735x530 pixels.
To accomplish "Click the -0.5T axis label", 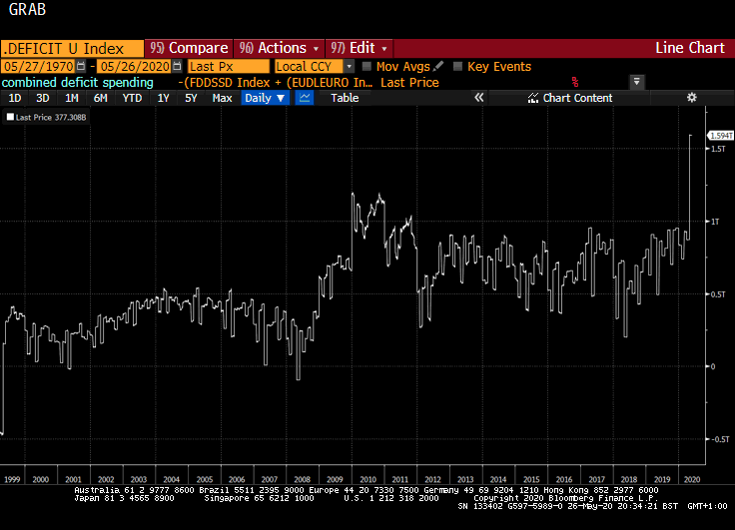I will point(720,439).
